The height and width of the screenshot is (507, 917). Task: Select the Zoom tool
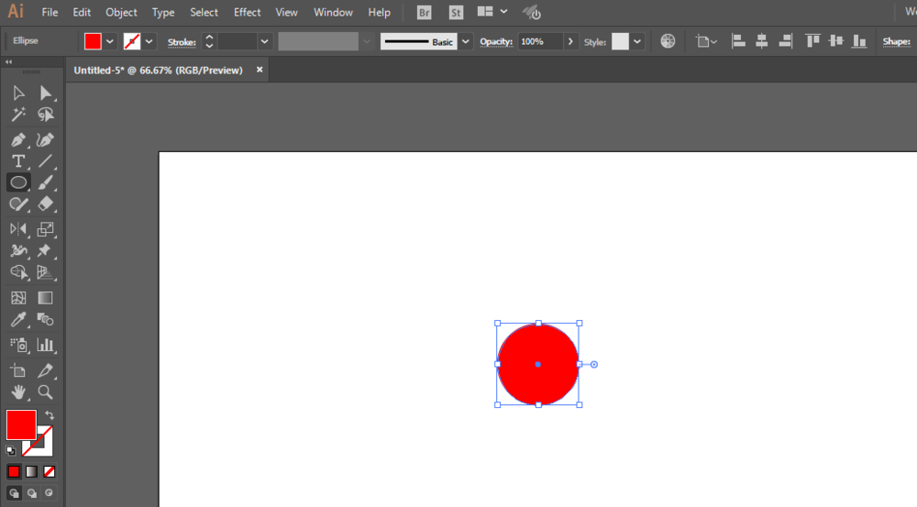[x=45, y=391]
